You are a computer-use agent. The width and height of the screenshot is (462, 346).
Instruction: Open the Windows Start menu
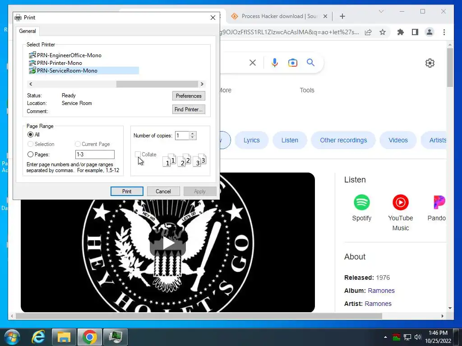12,337
